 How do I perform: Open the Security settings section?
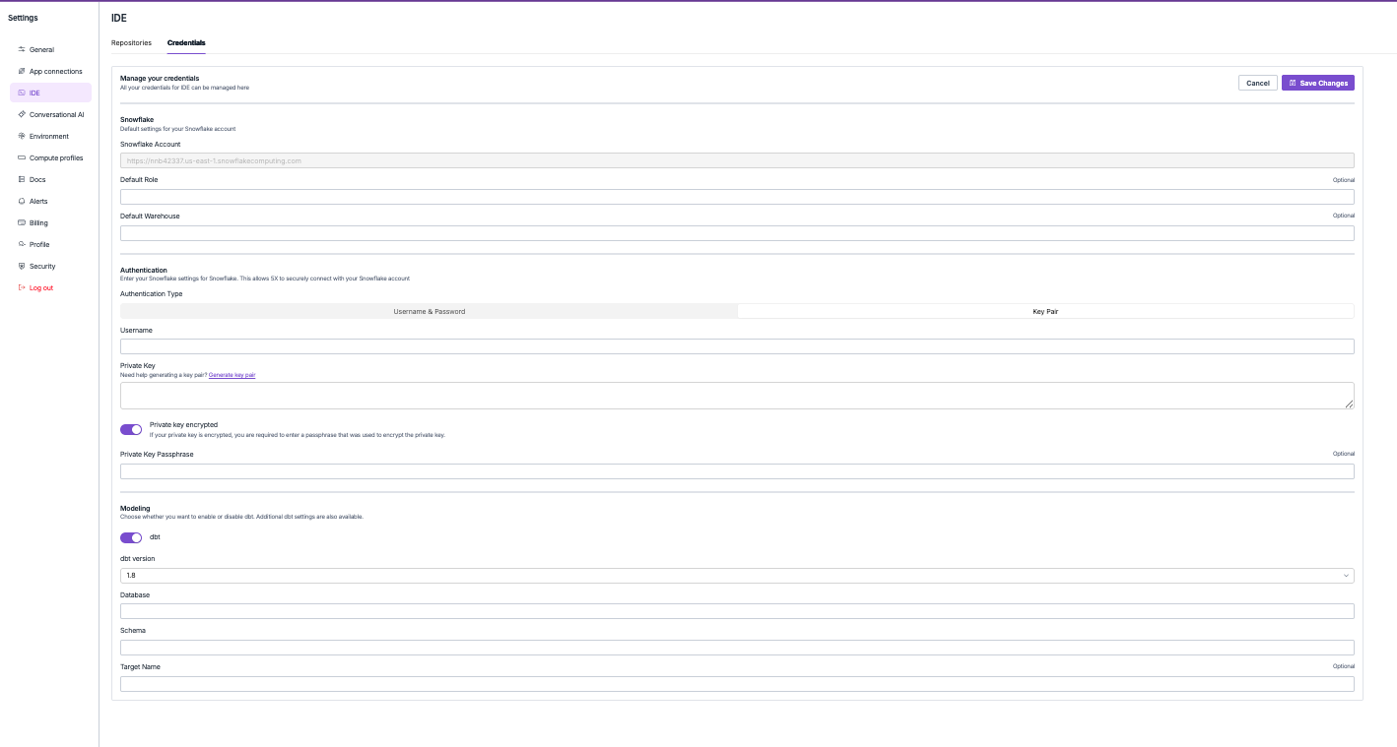click(40, 266)
